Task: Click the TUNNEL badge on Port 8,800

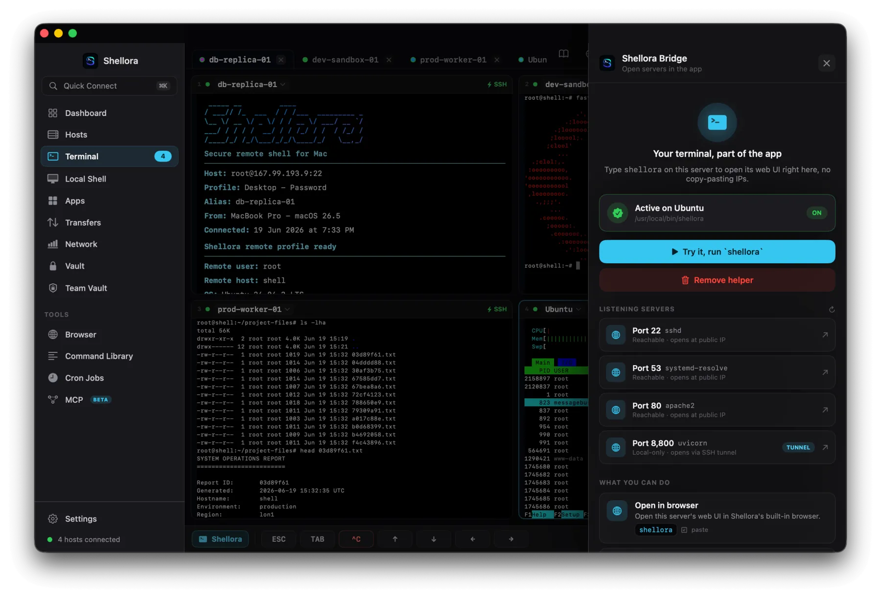Action: pos(798,447)
